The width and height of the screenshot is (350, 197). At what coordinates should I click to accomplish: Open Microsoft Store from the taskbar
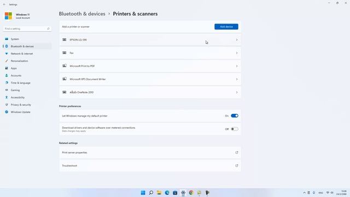[175, 193]
